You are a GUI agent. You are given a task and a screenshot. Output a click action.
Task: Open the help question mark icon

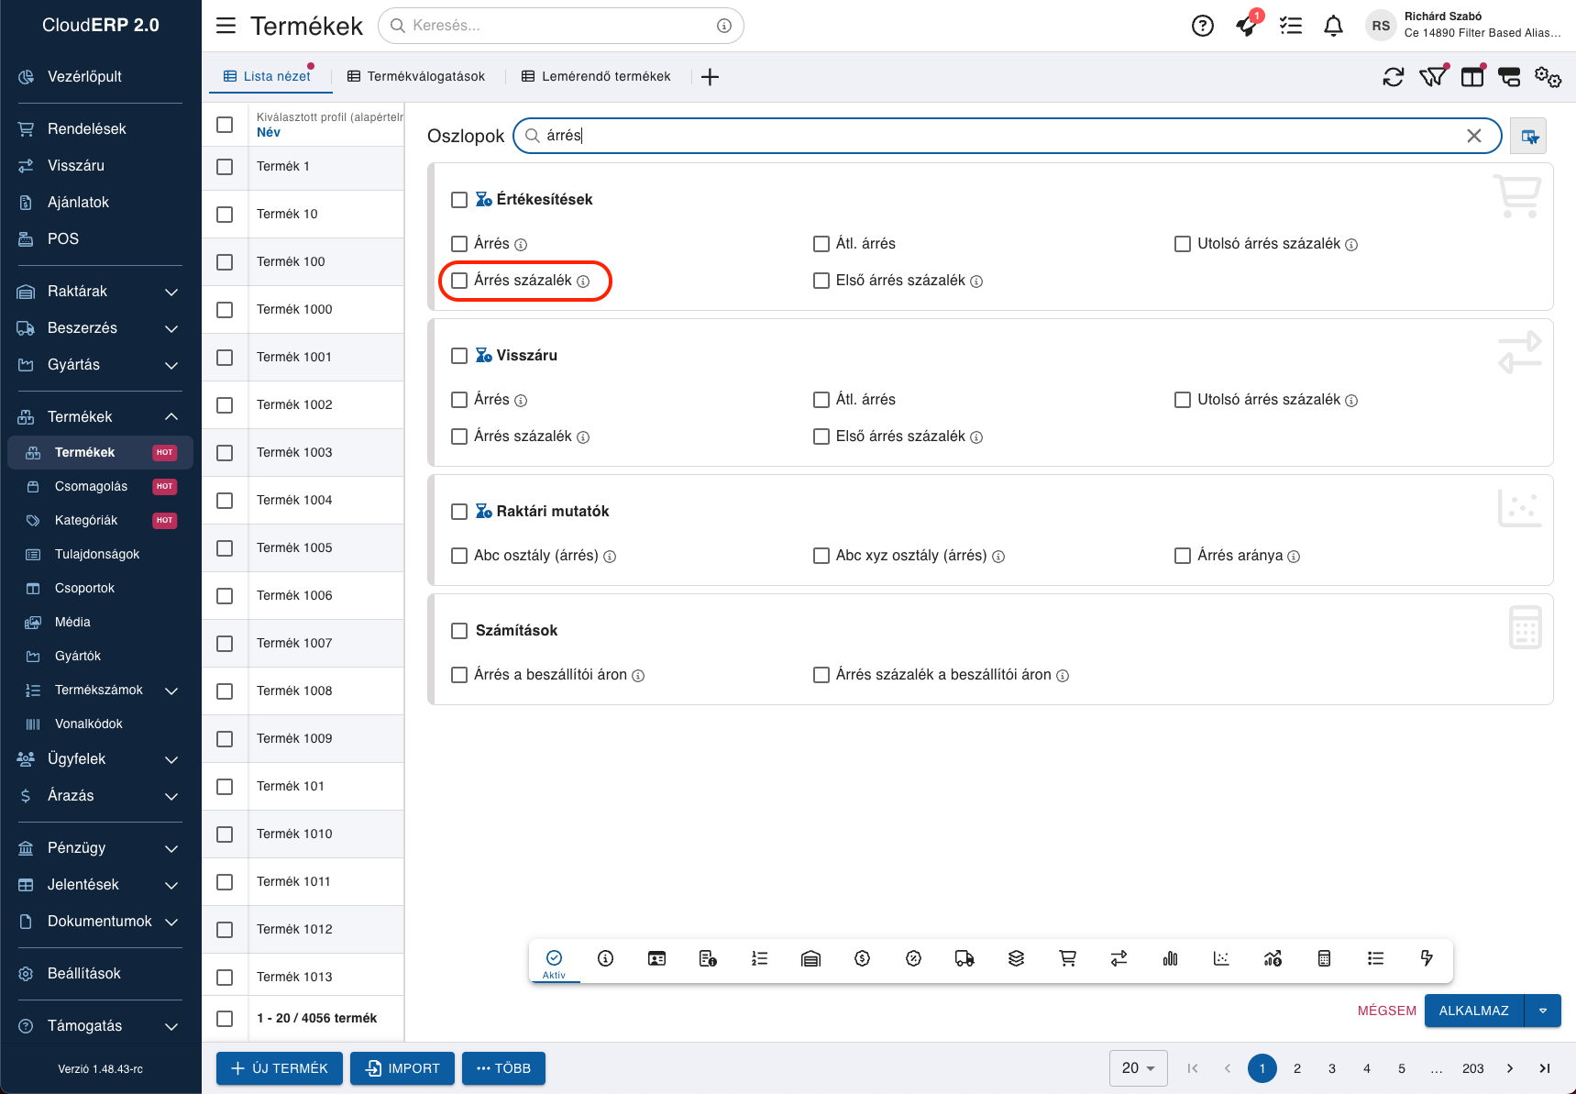tap(1202, 26)
